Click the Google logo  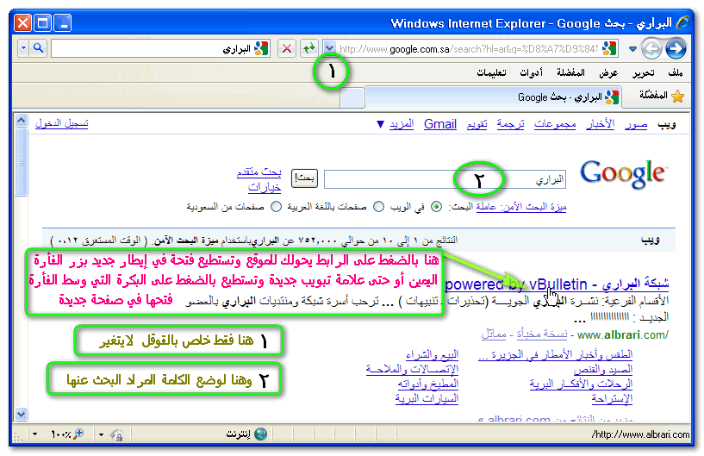[x=623, y=174]
